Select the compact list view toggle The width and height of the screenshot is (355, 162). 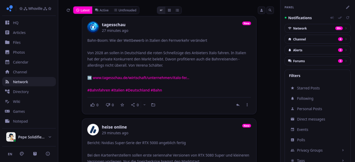(161, 10)
